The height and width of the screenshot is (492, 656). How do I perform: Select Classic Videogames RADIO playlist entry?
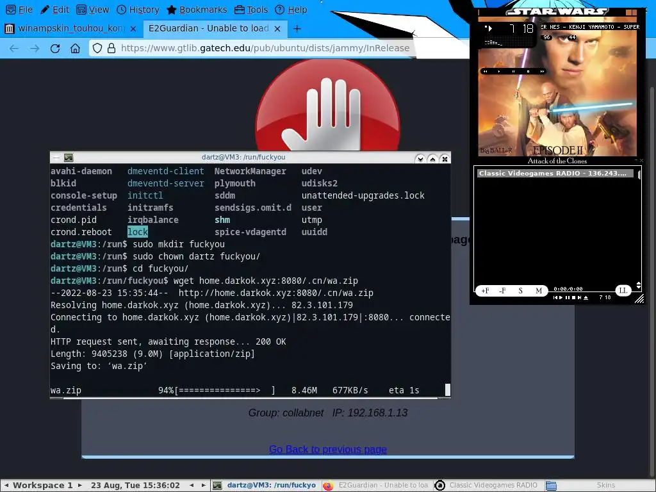pyautogui.click(x=555, y=173)
